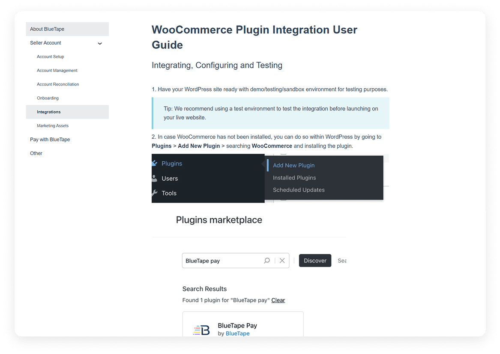Click the Clear search results link
The width and height of the screenshot is (500, 354).
click(x=278, y=300)
